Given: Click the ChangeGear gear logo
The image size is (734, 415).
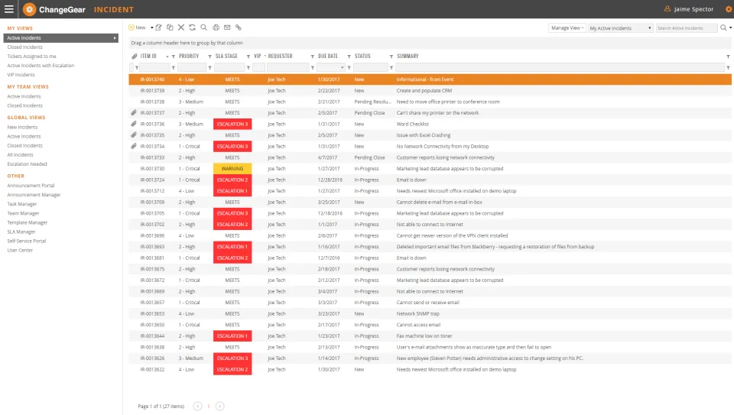Looking at the screenshot, I should (29, 9).
